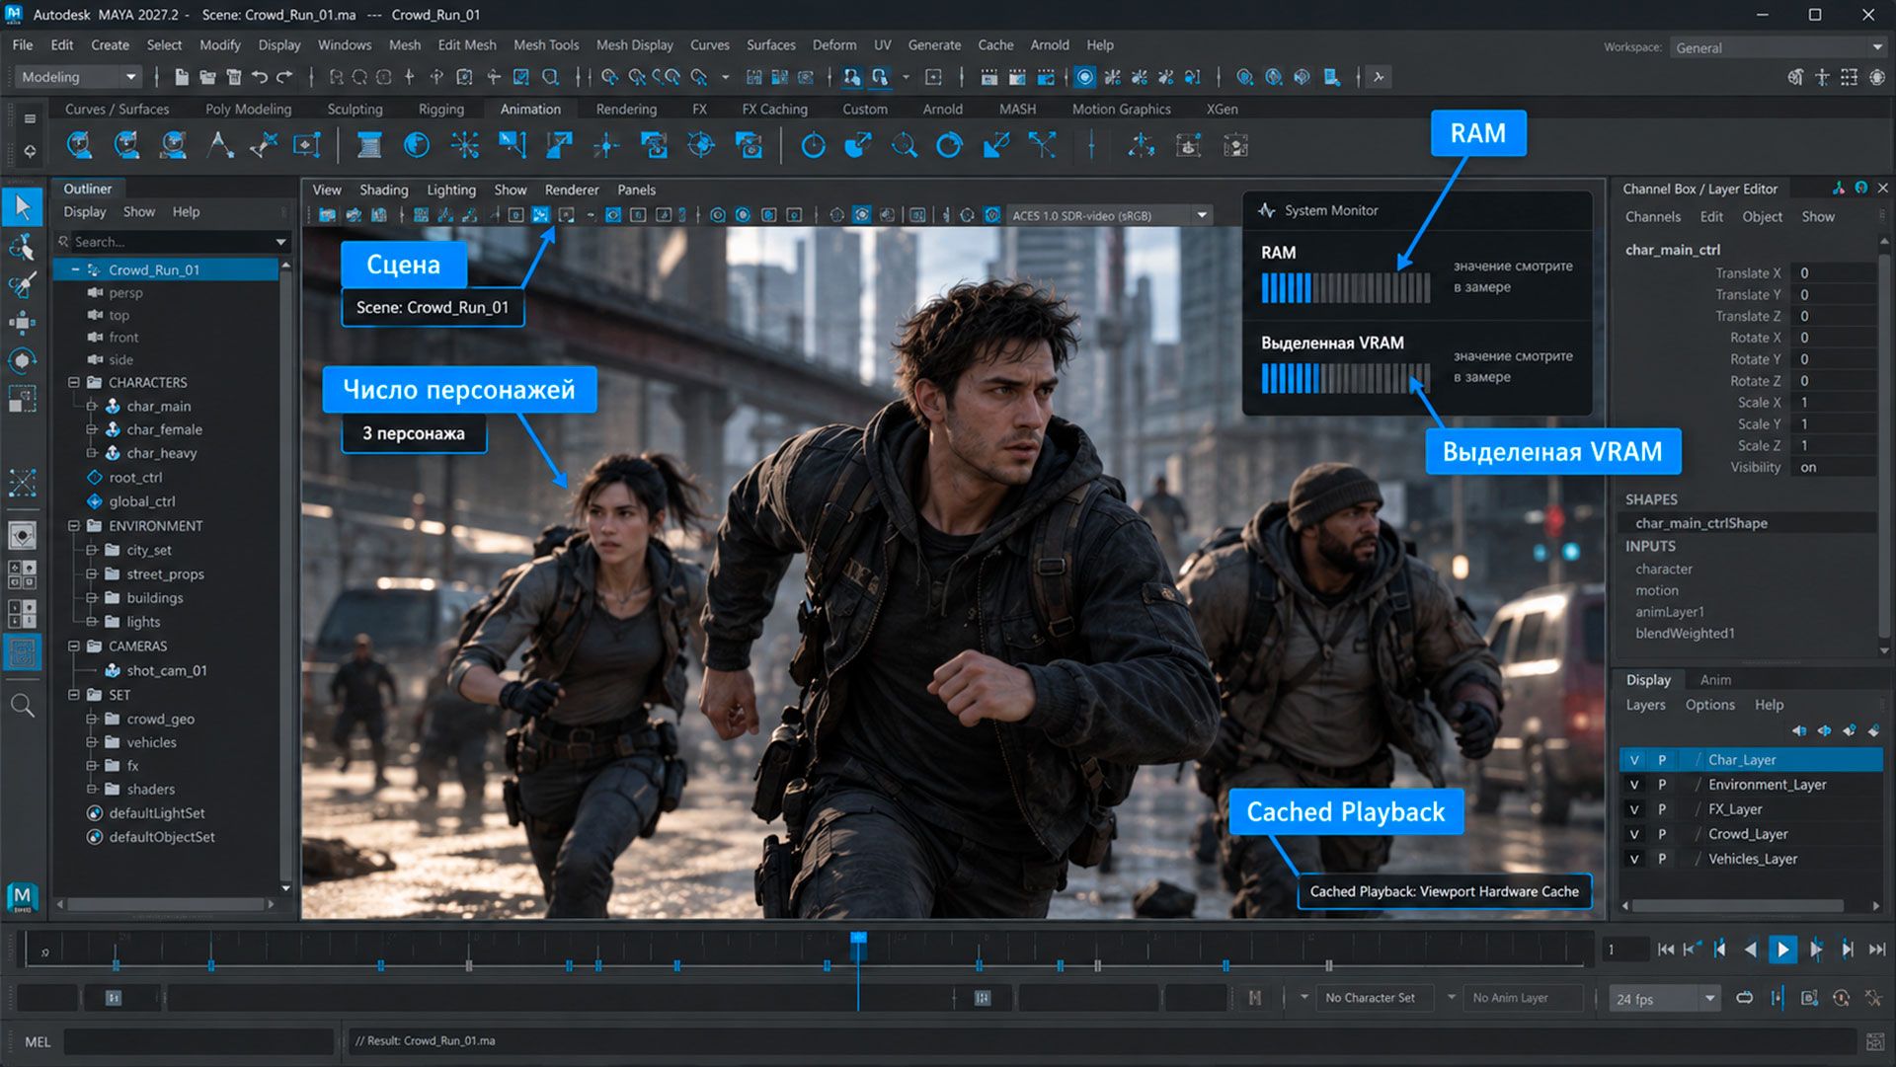Open the 24 fps frame rate dropdown
1896x1067 pixels.
(x=1665, y=999)
